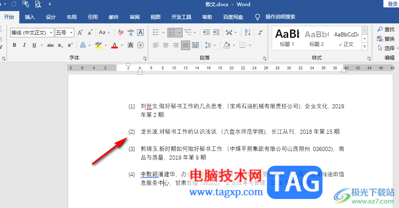399x208 pixels.
Task: Expand borders dropdown arrow
Action: click(x=250, y=45)
